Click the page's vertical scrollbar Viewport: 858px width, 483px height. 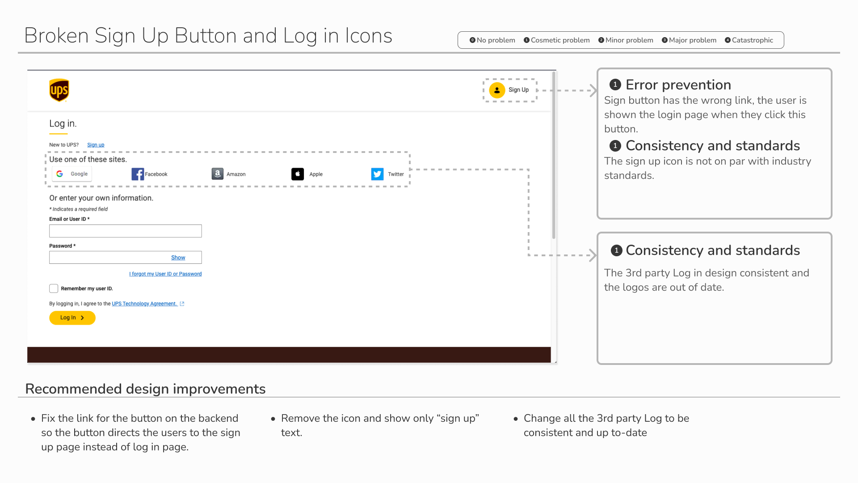[554, 157]
